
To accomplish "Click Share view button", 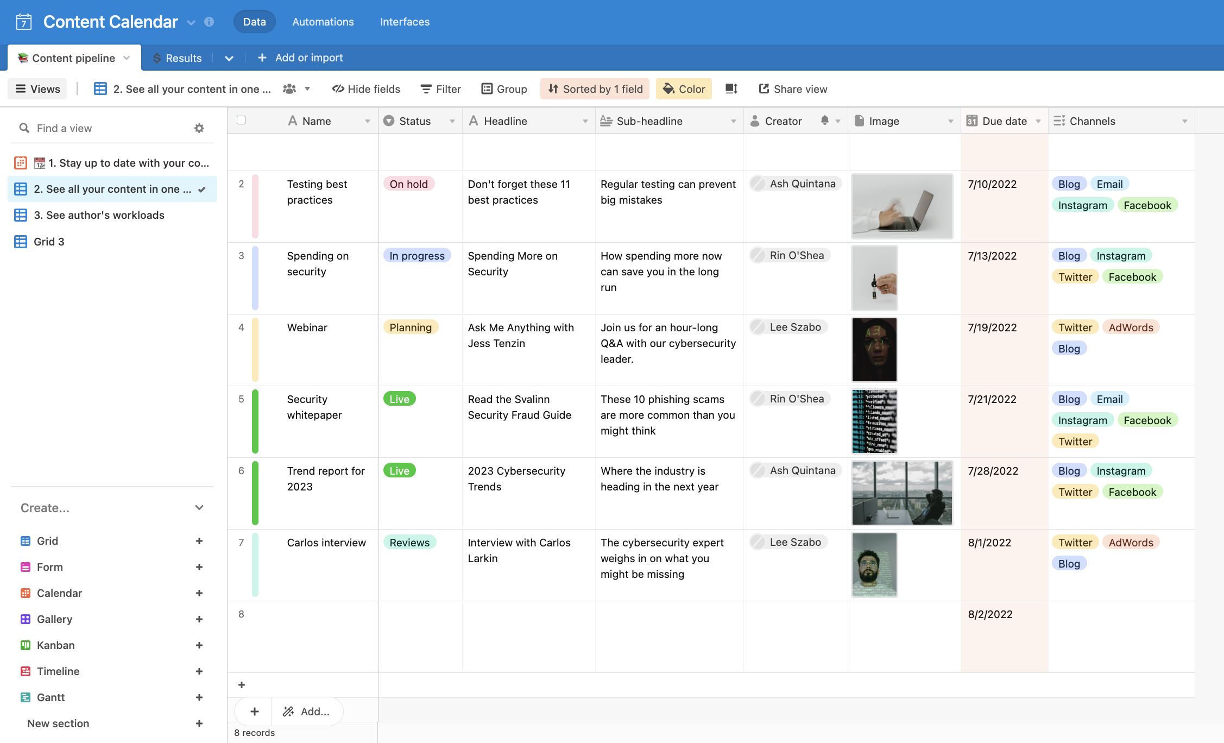I will (793, 89).
